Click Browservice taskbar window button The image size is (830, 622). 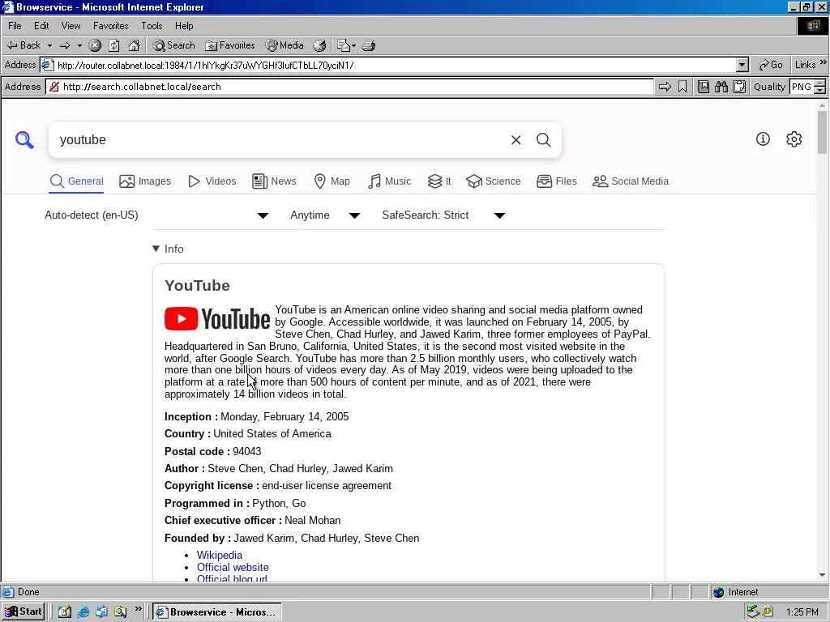click(217, 612)
